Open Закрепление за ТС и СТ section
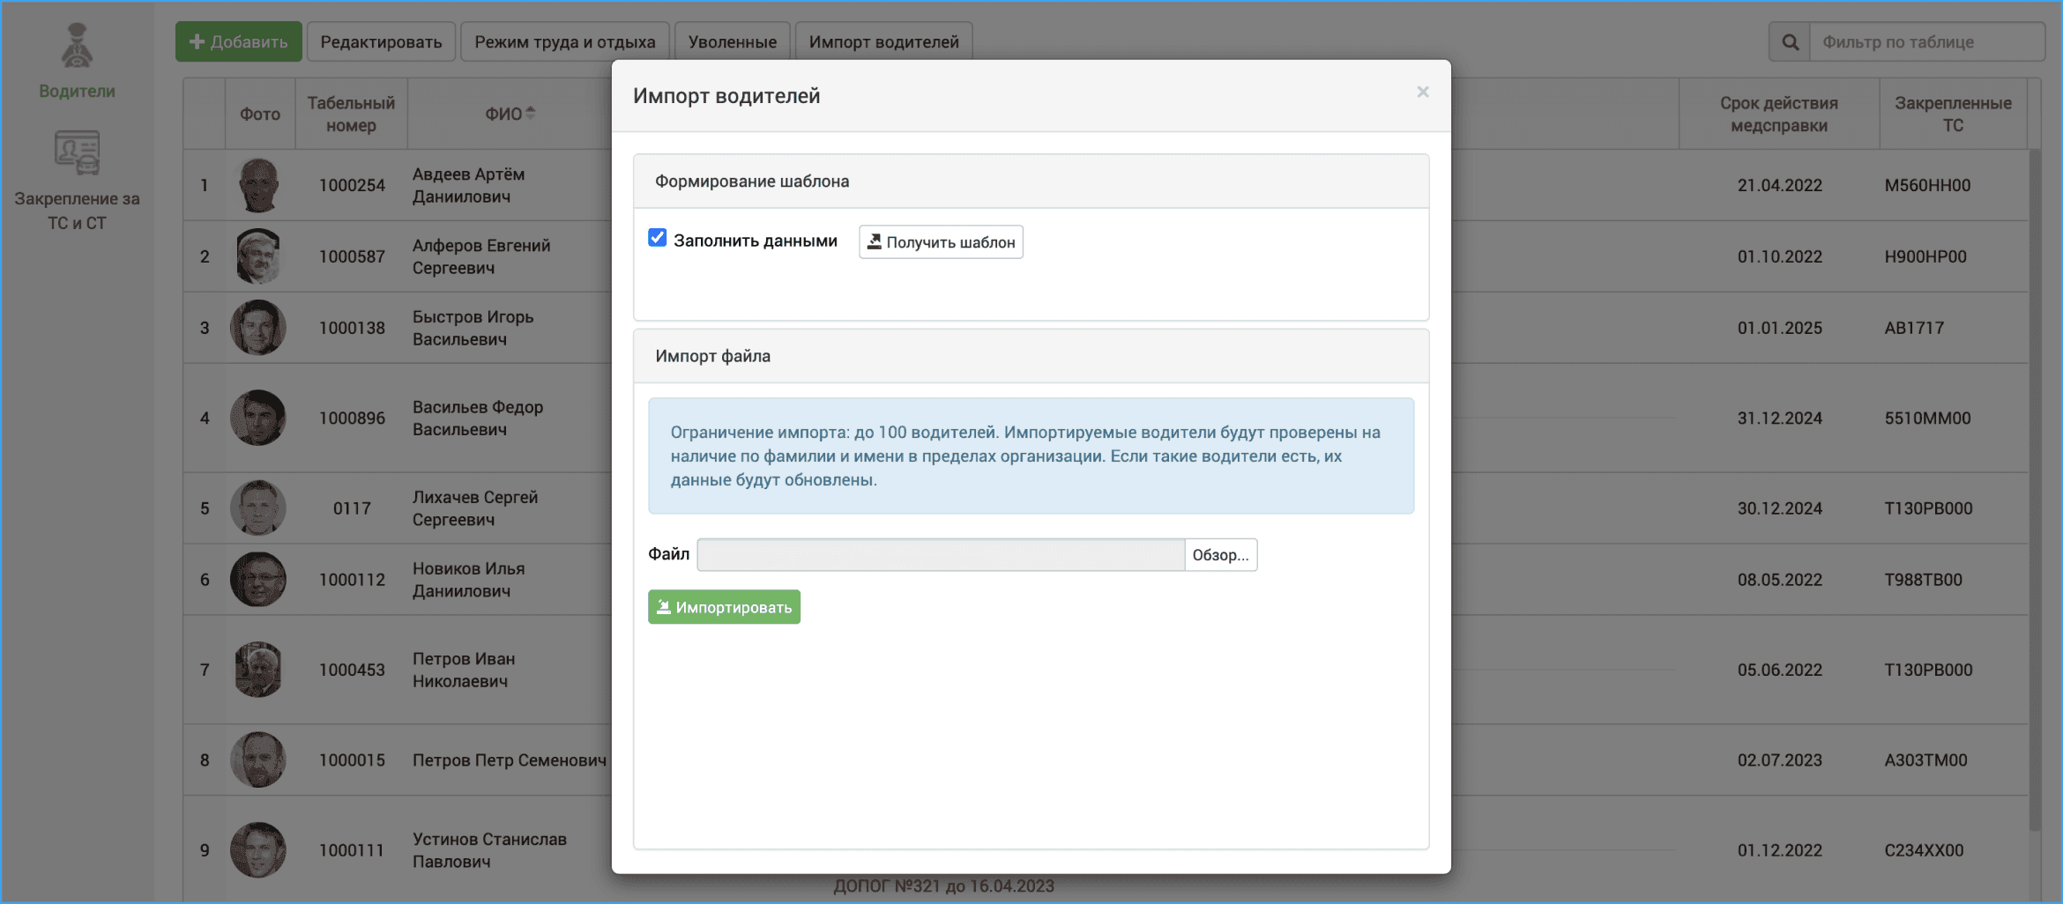The height and width of the screenshot is (904, 2063). click(x=77, y=154)
